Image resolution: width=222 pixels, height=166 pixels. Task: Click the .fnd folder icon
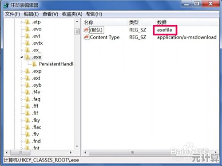(28, 141)
